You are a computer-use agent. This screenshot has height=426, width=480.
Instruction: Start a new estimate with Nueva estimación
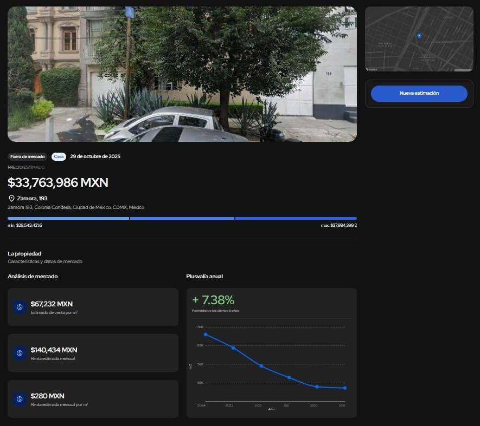(419, 93)
